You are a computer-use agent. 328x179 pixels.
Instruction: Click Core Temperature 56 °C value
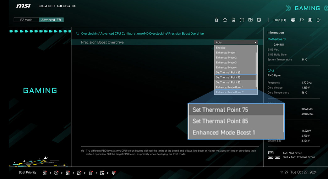[x=304, y=93]
